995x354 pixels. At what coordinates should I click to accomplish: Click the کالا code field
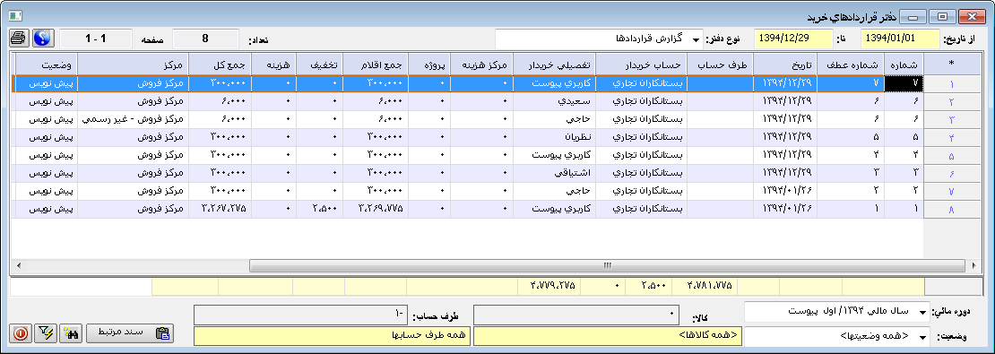click(x=575, y=315)
